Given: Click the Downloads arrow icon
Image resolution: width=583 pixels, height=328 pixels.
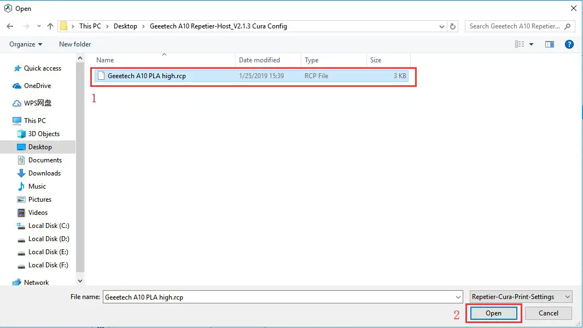Looking at the screenshot, I should point(21,173).
